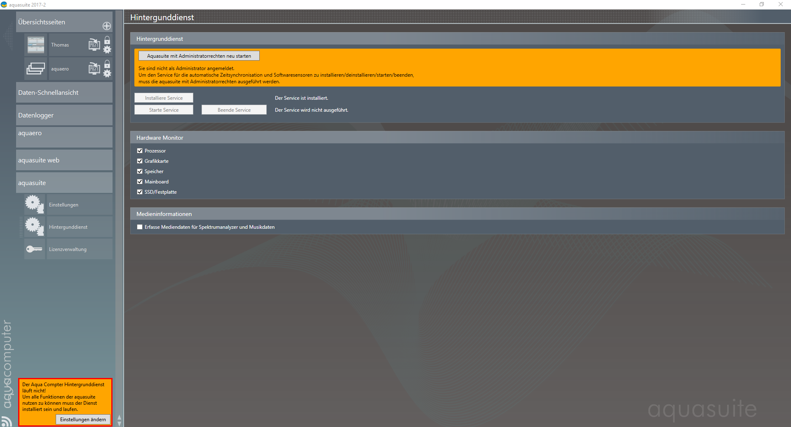Click the desktop mode icon for Thomas
Image resolution: width=791 pixels, height=427 pixels.
click(x=94, y=45)
